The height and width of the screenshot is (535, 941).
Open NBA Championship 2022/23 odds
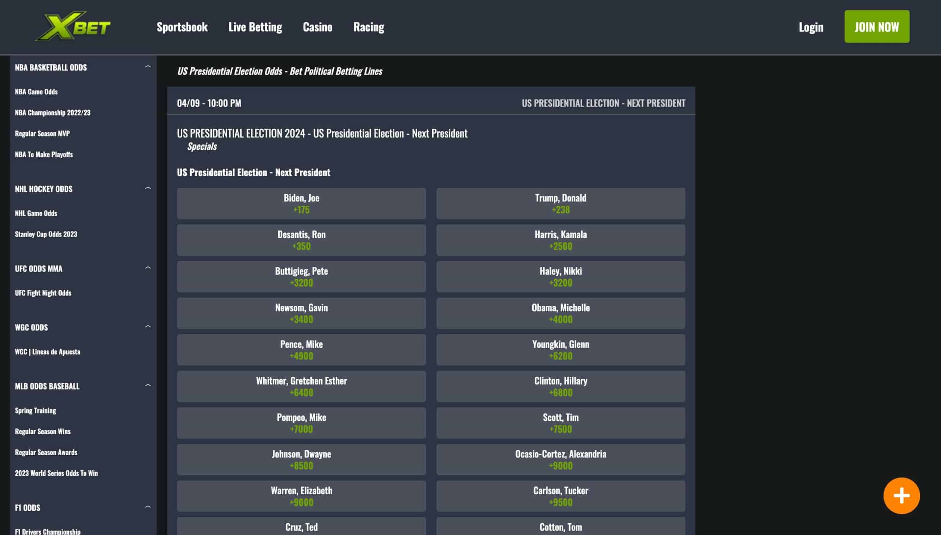tap(53, 113)
